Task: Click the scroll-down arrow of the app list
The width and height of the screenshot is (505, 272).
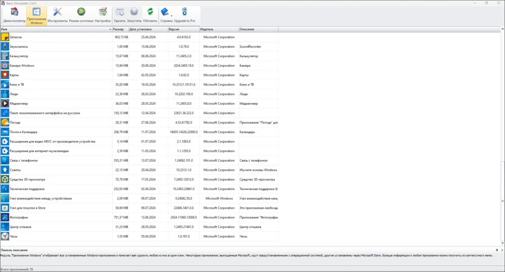Action: click(502, 243)
